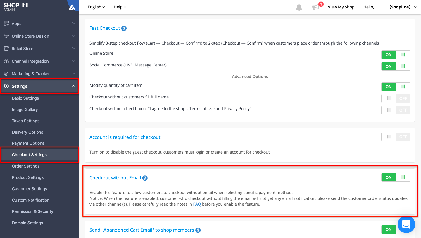Open the English language dropdown
This screenshot has width=421, height=238.
click(96, 7)
